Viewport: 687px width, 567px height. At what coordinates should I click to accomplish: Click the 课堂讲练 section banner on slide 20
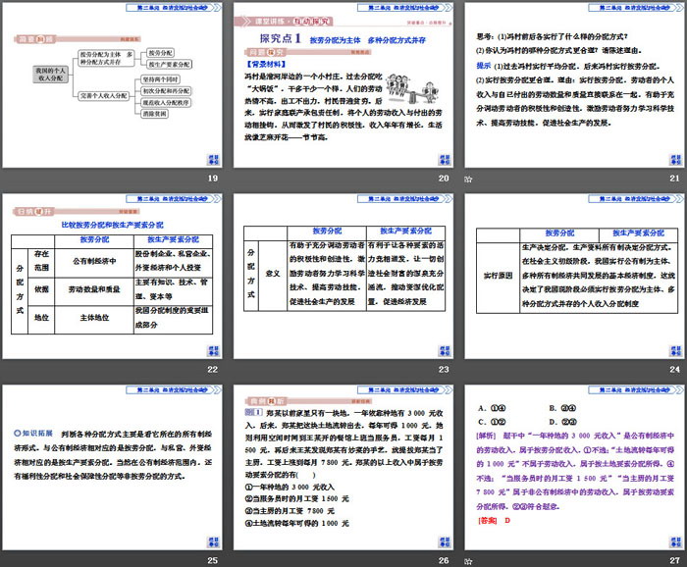284,22
